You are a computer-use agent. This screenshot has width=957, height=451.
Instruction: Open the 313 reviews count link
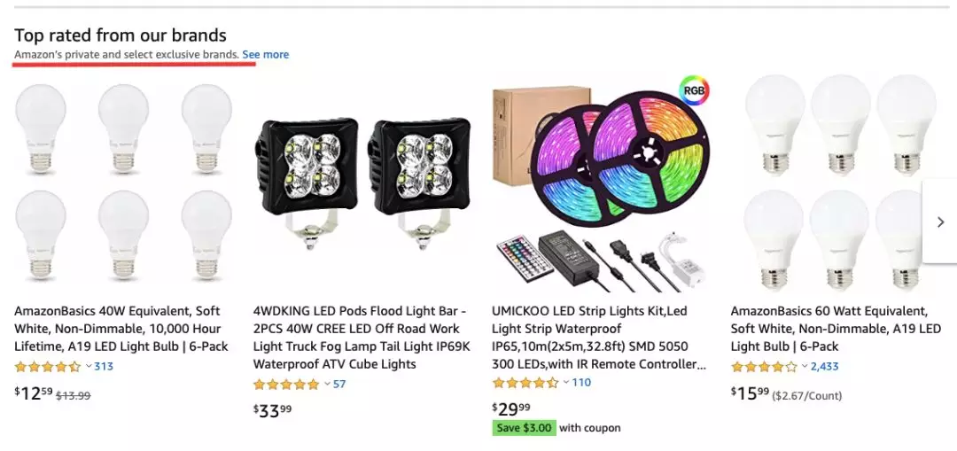click(x=104, y=367)
